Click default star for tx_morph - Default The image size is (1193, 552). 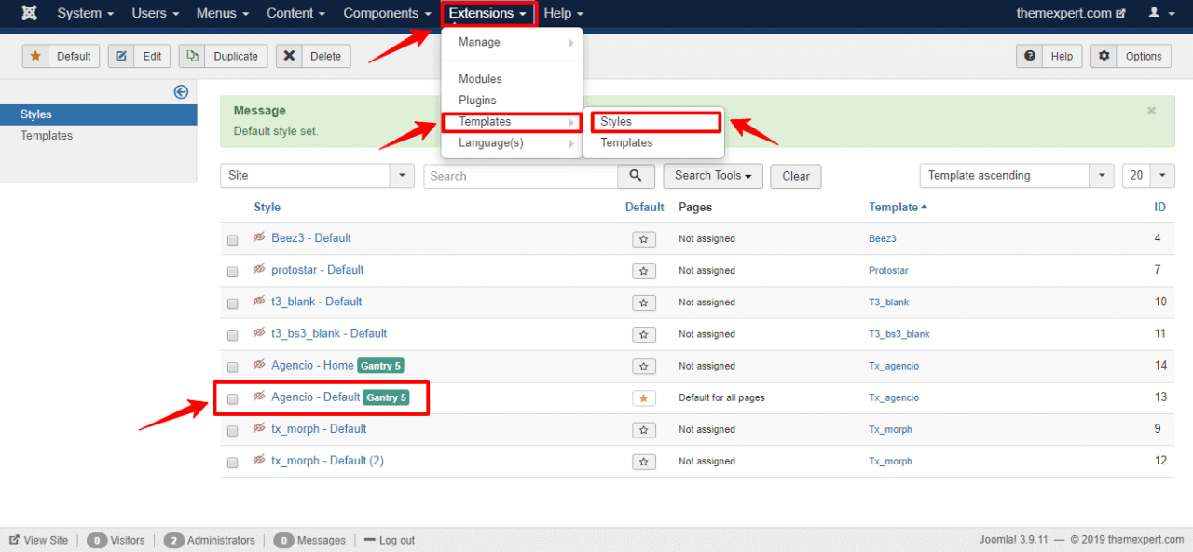tap(643, 430)
